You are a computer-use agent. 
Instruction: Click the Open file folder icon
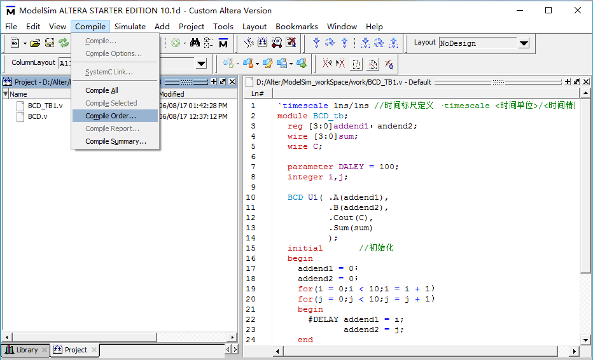click(35, 43)
